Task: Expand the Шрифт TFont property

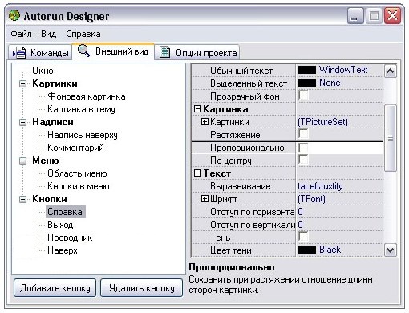Action: click(x=204, y=199)
